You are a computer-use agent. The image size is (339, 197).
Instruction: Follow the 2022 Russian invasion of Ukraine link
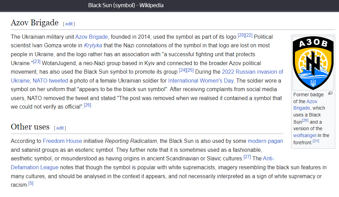pyautogui.click(x=252, y=72)
